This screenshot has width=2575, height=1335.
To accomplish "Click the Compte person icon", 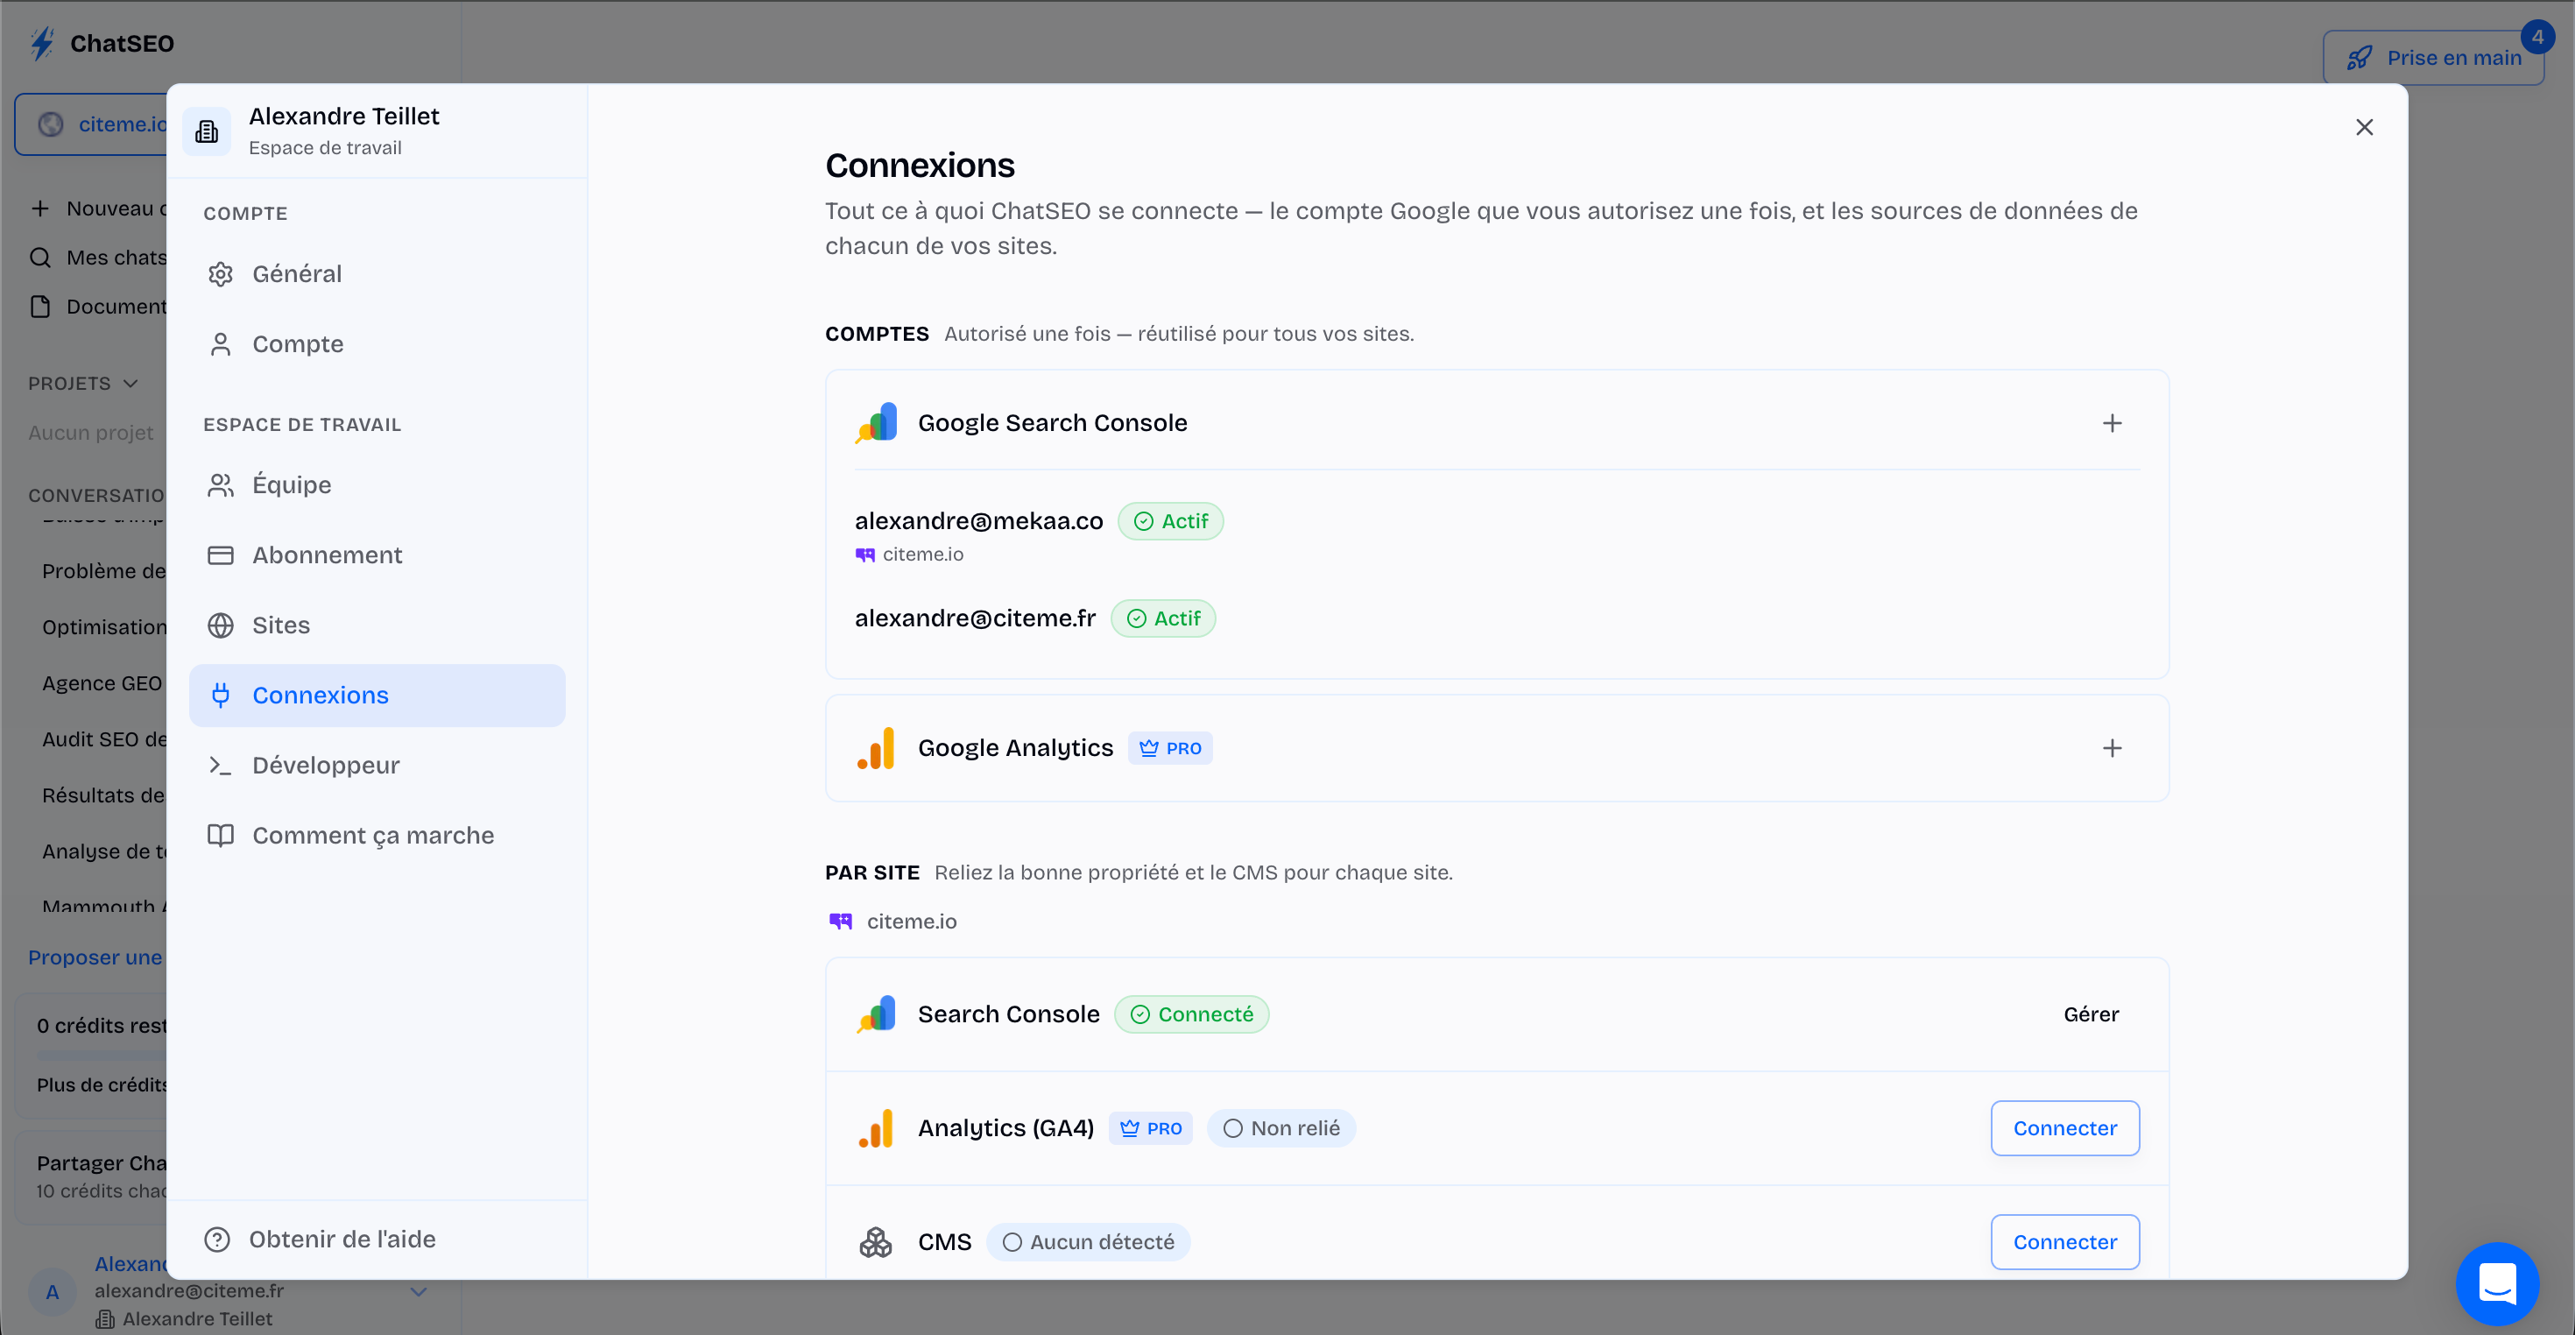I will [220, 344].
